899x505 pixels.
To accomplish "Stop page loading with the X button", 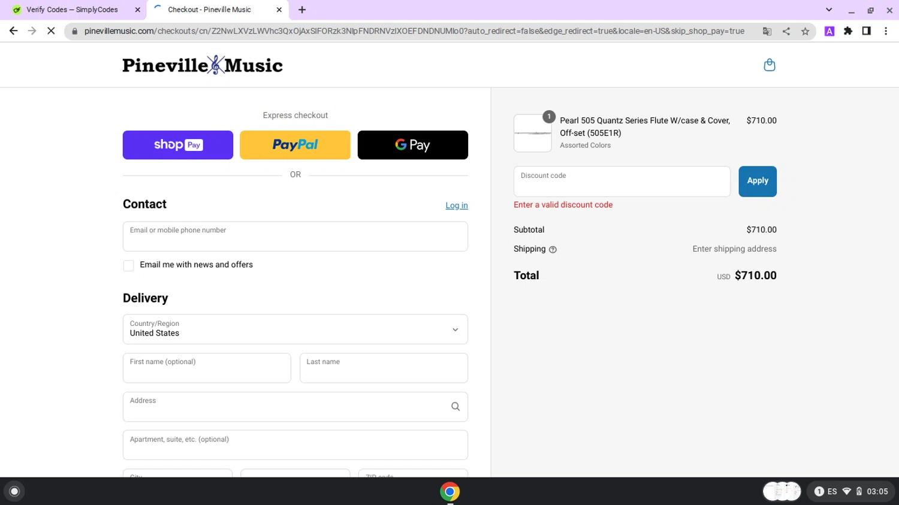I will (51, 31).
